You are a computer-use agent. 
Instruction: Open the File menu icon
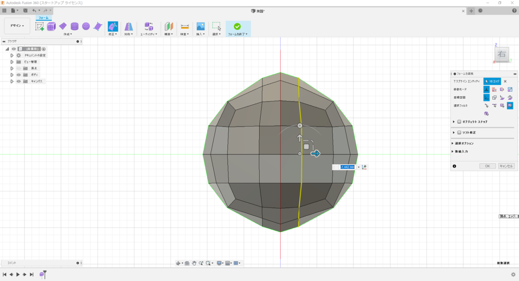point(14,10)
